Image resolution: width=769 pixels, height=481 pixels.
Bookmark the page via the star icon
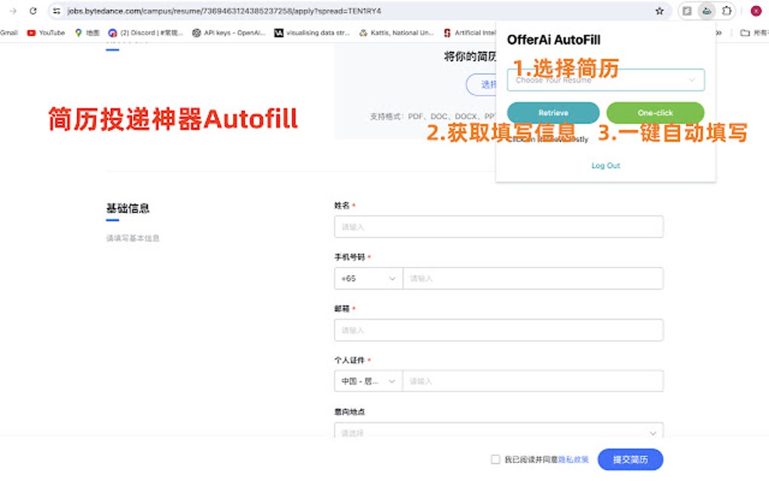[659, 11]
